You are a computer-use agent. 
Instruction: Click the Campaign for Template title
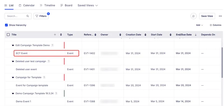point(29,77)
